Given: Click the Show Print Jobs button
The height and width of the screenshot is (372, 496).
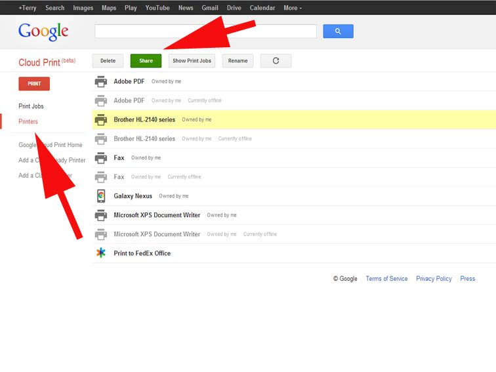Looking at the screenshot, I should [192, 61].
